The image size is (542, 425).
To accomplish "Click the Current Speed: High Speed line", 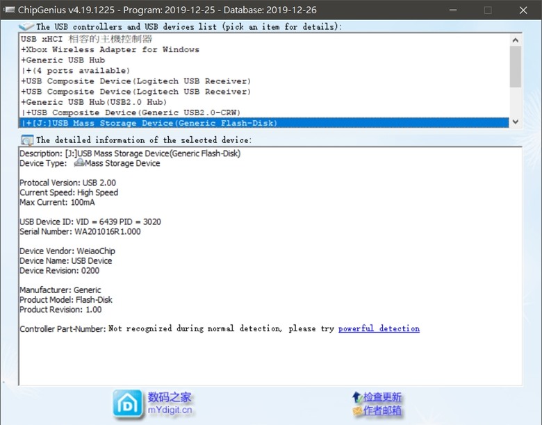I will [69, 192].
